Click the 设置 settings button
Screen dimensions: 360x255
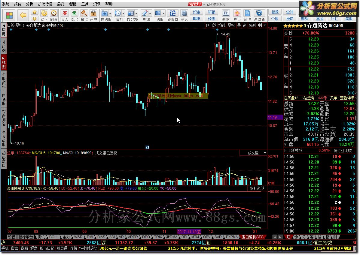pos(11,237)
